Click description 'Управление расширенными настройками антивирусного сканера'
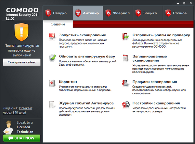Screen dimensions: 195x144 pyautogui.click(x=159, y=110)
